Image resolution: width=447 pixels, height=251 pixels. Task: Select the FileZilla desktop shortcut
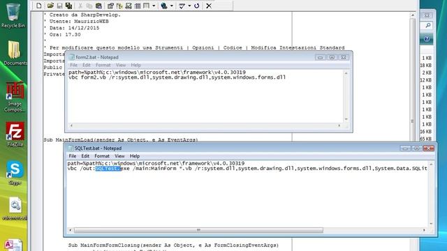pyautogui.click(x=15, y=135)
